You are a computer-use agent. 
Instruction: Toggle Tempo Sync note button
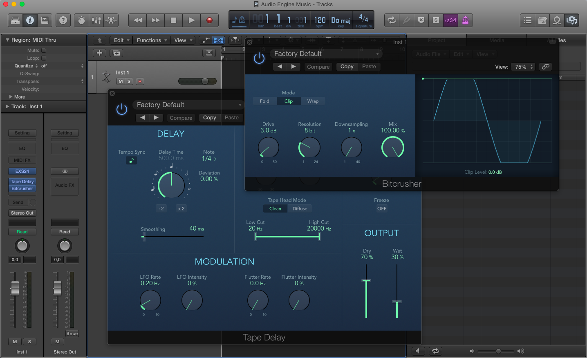tap(131, 161)
